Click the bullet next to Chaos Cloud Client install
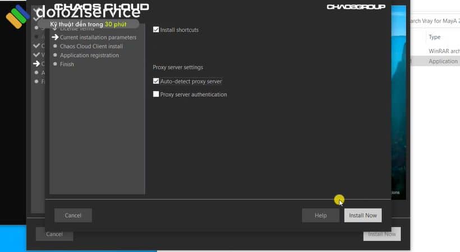Screen dimensions: 460x252 coord(55,46)
